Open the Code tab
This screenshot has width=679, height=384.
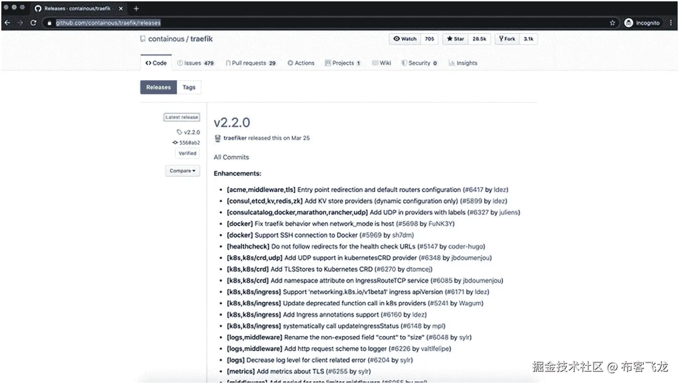156,63
